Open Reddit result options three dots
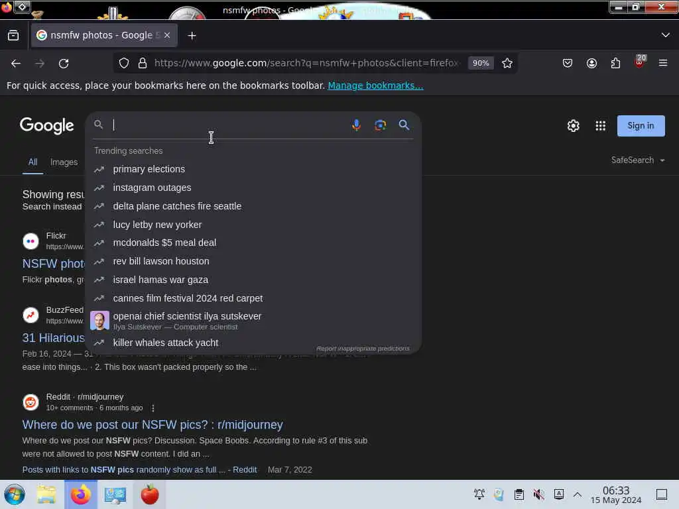The width and height of the screenshot is (679, 509). 153,408
